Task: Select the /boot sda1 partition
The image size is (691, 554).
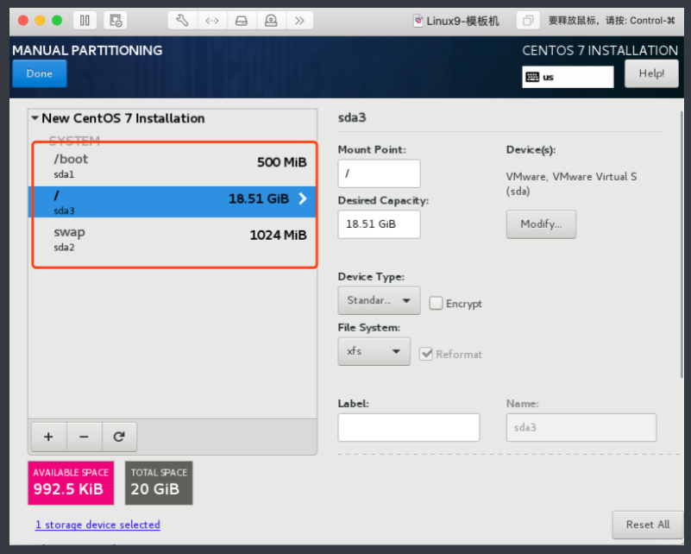Action: pyautogui.click(x=174, y=166)
